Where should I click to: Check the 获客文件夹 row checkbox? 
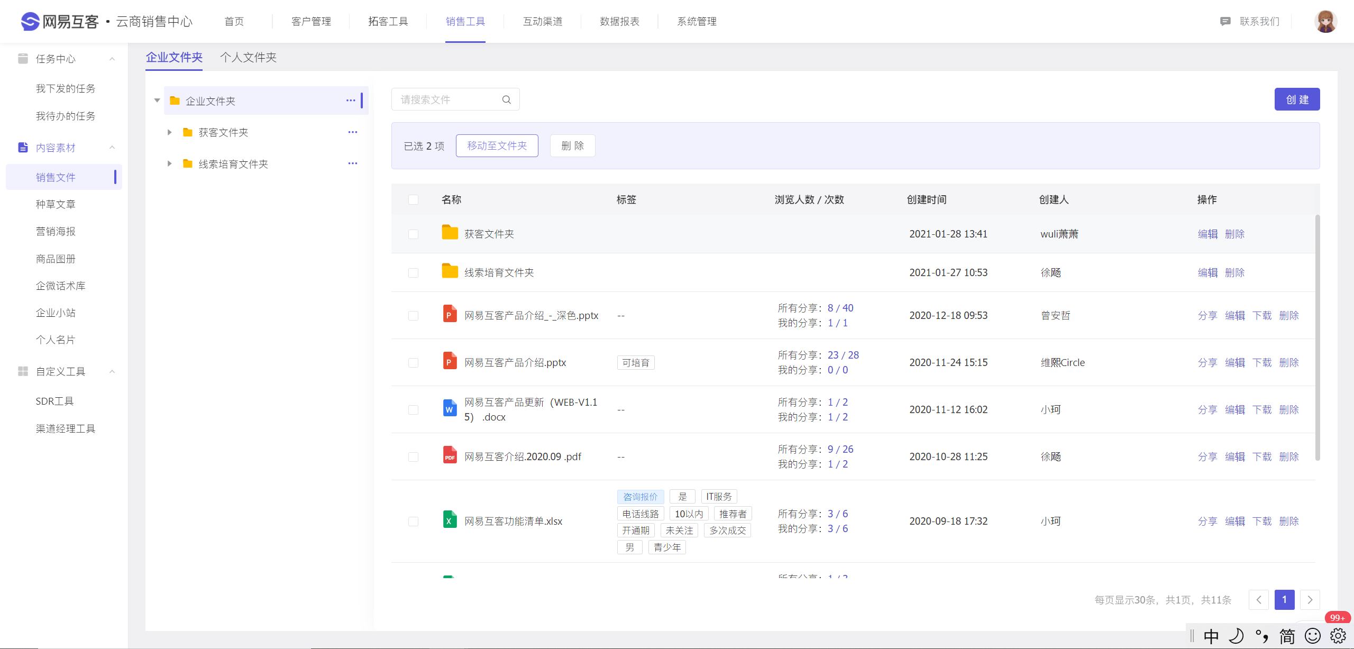click(413, 234)
